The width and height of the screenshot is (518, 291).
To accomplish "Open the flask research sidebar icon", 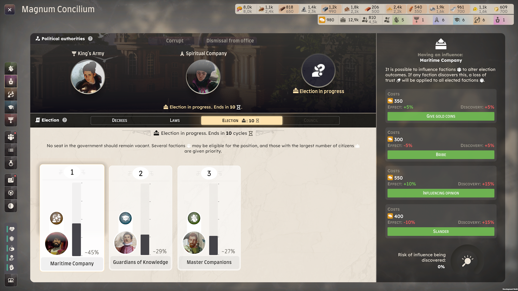I will click(11, 163).
